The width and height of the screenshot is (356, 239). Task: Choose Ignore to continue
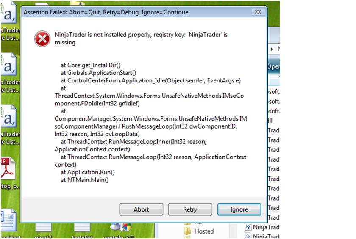(x=239, y=209)
